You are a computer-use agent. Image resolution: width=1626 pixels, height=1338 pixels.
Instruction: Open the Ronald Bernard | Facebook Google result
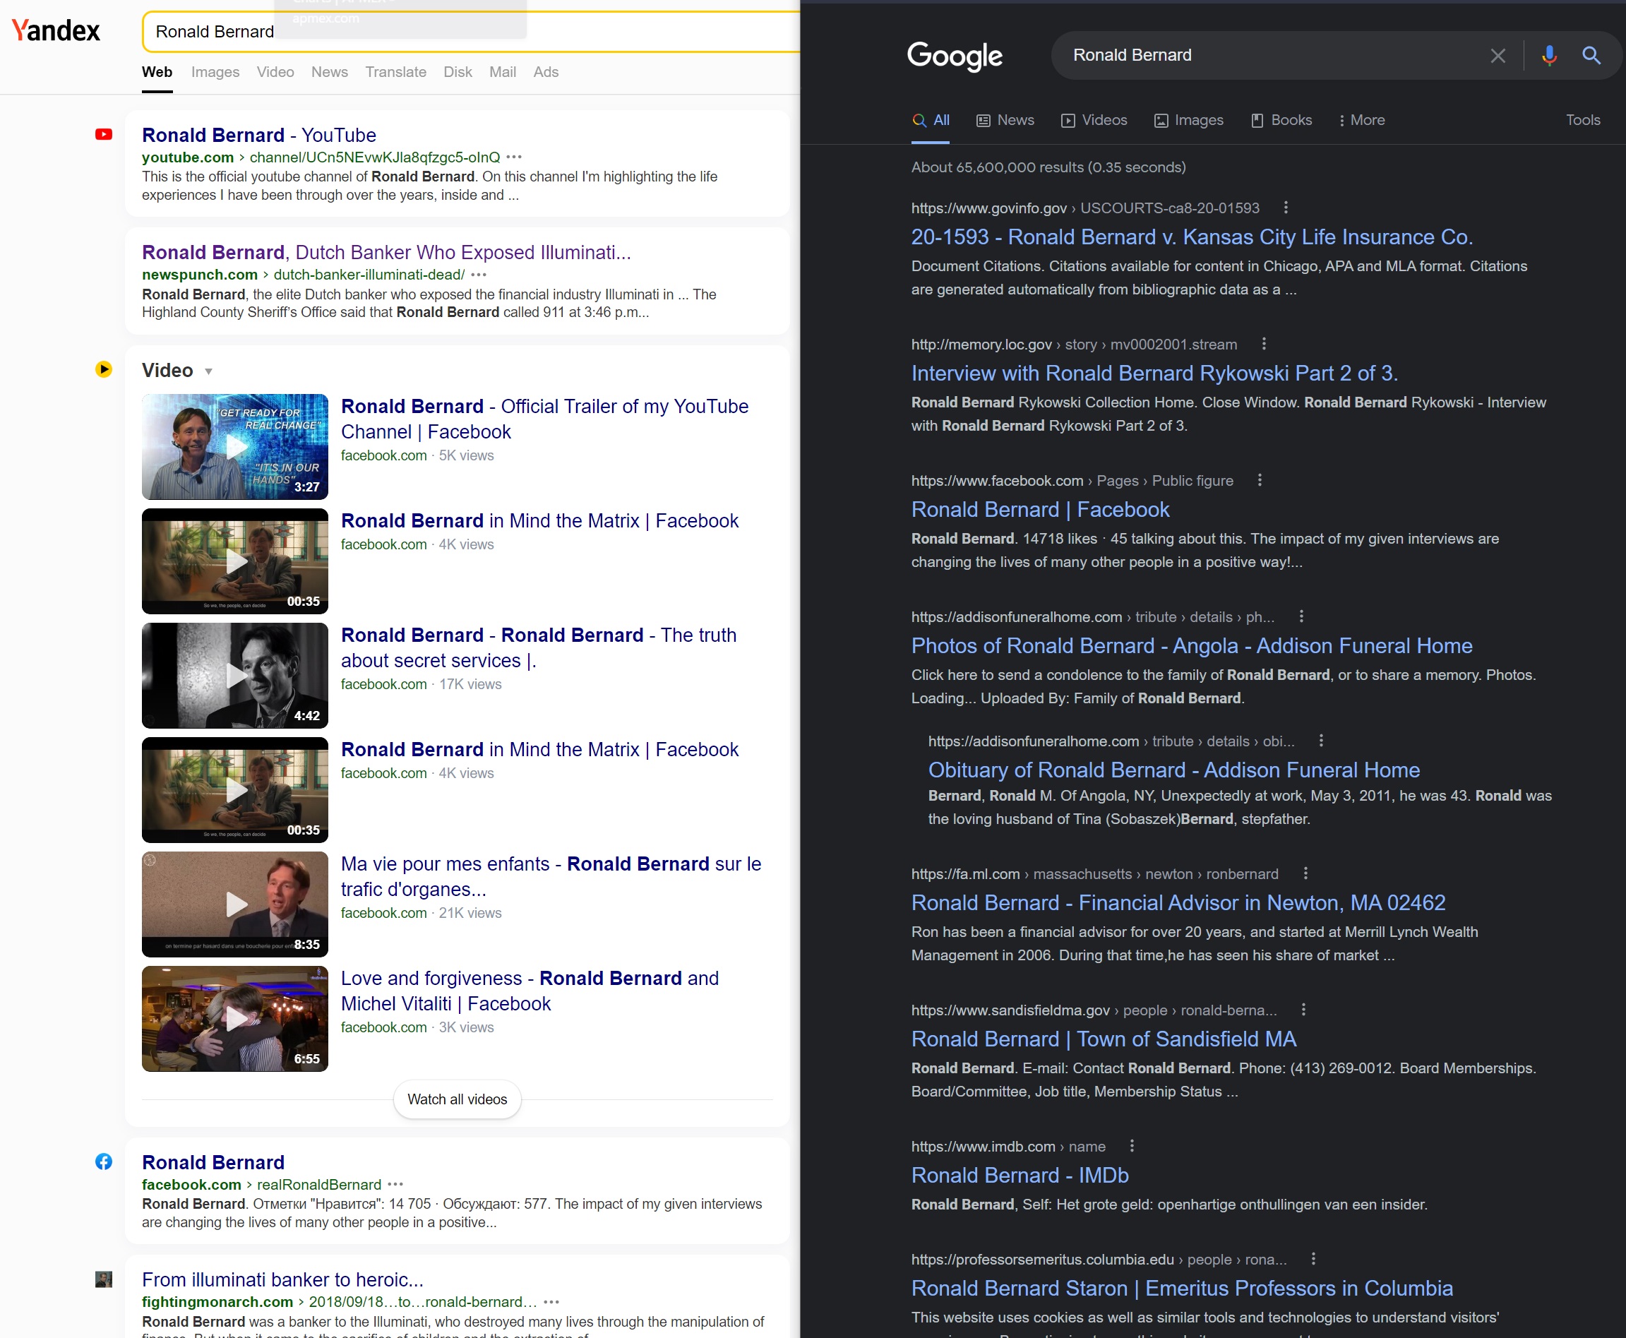click(1040, 510)
